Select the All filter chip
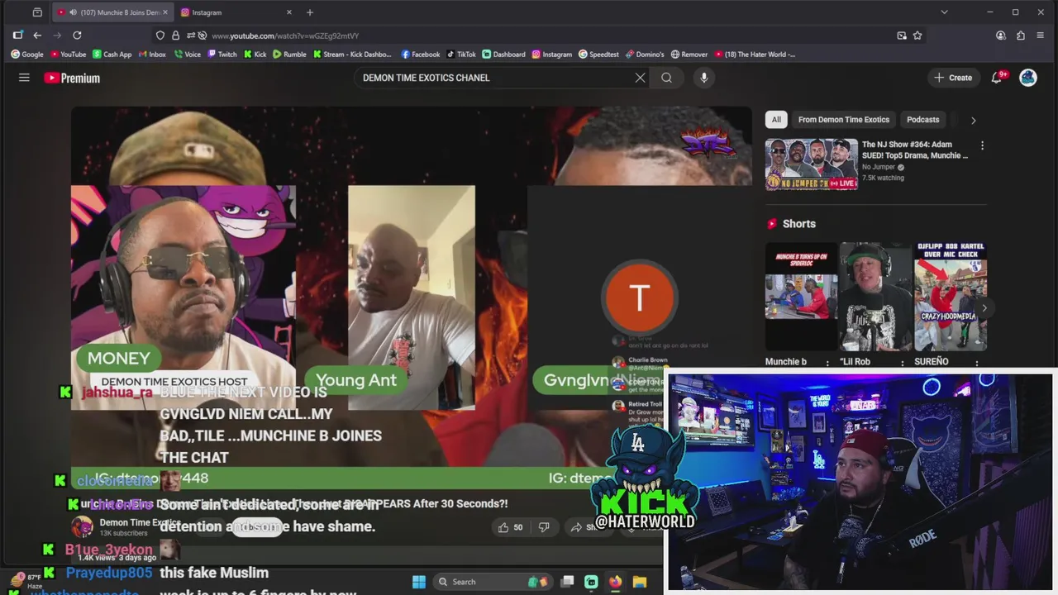The image size is (1058, 595). coord(776,120)
